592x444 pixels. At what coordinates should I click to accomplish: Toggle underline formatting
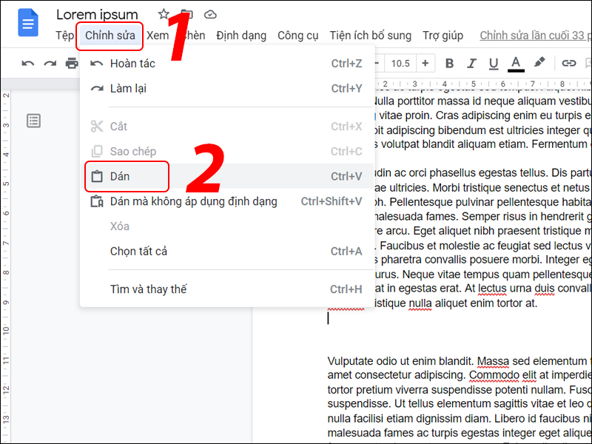[494, 63]
